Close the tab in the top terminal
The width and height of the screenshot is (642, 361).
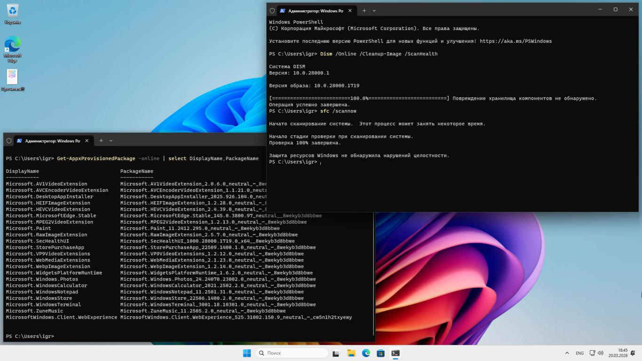[350, 10]
